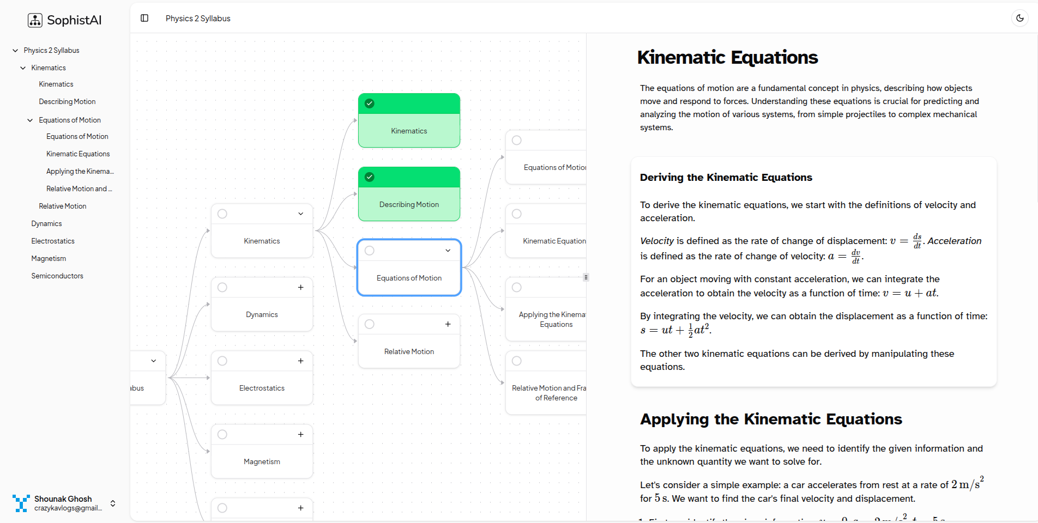Select Applying the Kinema... in sidebar
The height and width of the screenshot is (523, 1038).
click(x=80, y=172)
